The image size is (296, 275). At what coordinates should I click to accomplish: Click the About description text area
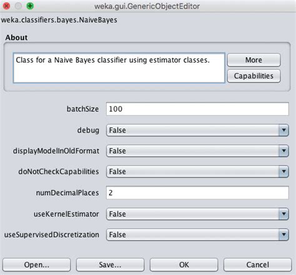(119, 68)
